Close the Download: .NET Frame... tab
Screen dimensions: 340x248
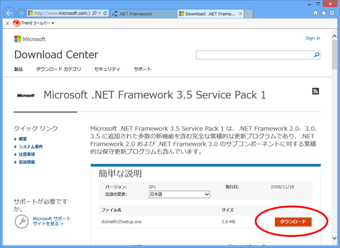[x=240, y=14]
